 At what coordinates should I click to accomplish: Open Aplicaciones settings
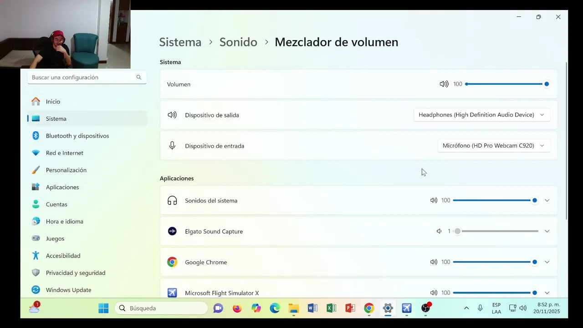87,187
